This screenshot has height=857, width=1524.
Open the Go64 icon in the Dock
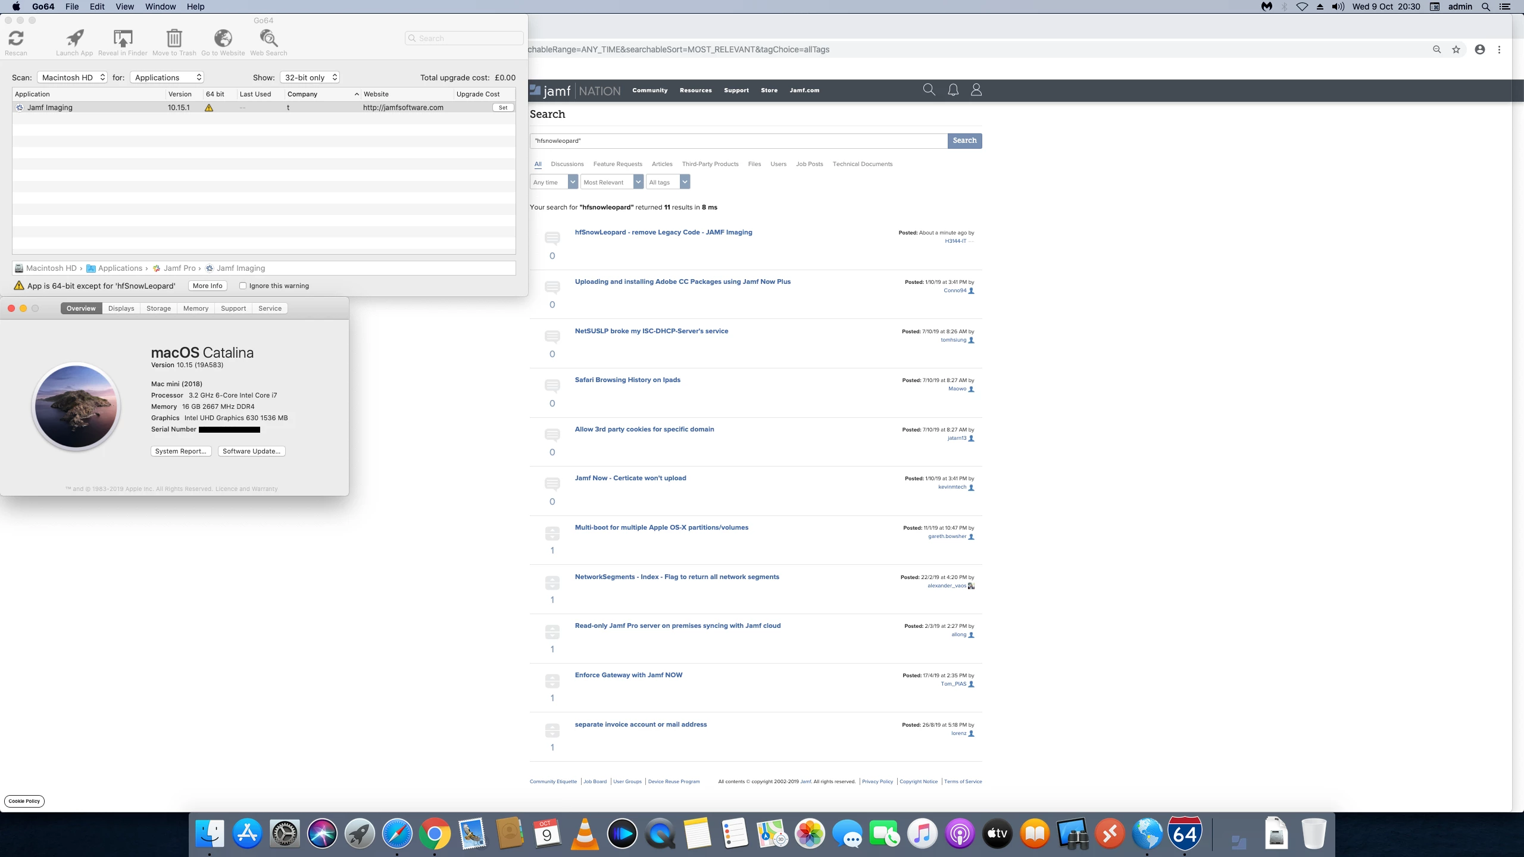pos(1184,834)
